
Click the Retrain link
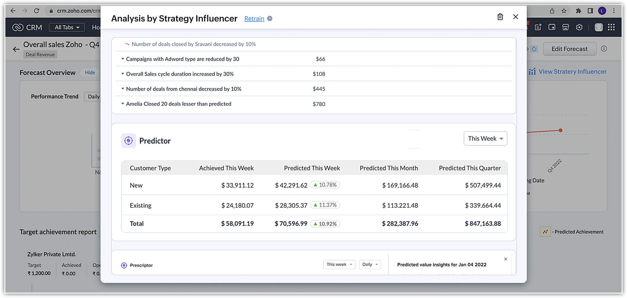(254, 18)
